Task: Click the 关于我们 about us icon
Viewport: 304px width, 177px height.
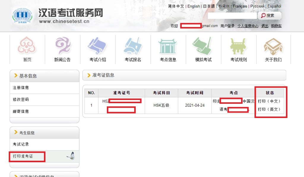Action: (273, 46)
